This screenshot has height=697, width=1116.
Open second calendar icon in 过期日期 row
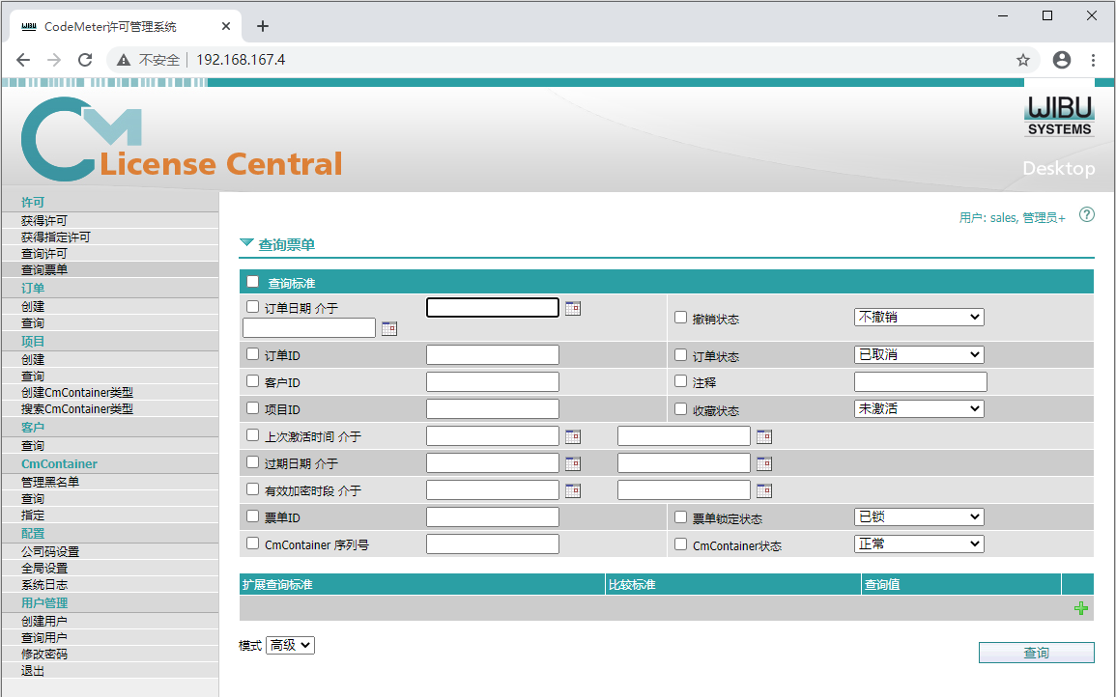pos(763,463)
